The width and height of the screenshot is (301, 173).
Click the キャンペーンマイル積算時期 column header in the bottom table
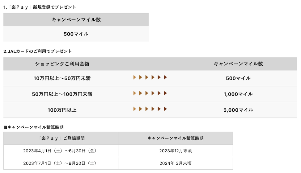(x=176, y=138)
